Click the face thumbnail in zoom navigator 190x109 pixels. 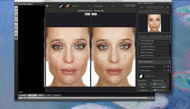pyautogui.click(x=154, y=23)
